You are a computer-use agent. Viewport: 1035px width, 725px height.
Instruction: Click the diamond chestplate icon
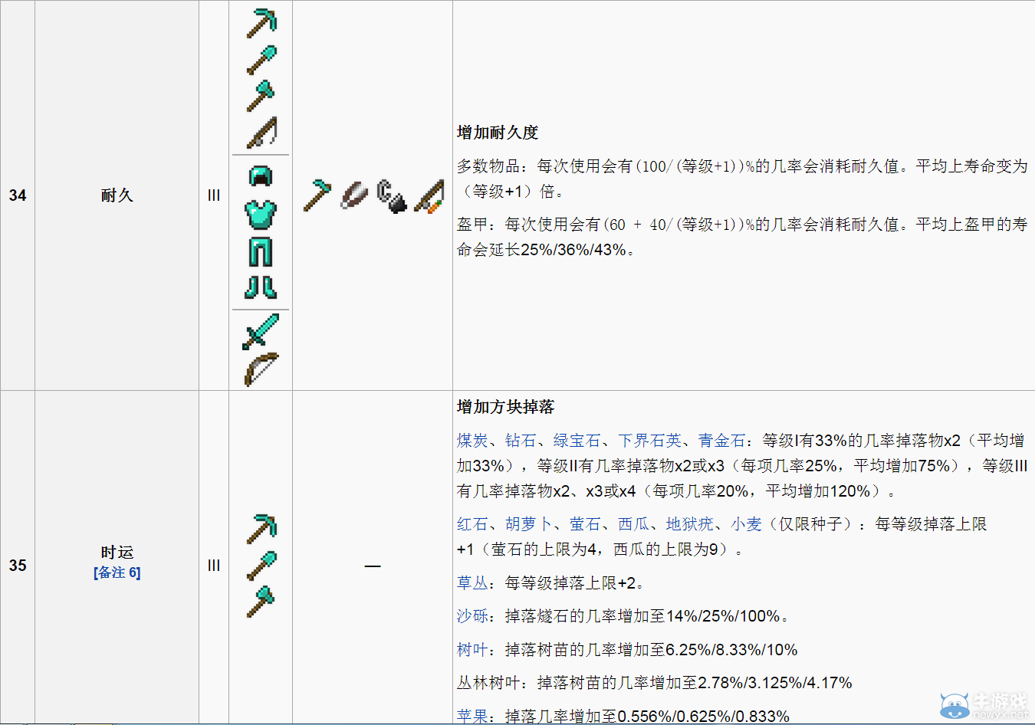click(x=261, y=215)
